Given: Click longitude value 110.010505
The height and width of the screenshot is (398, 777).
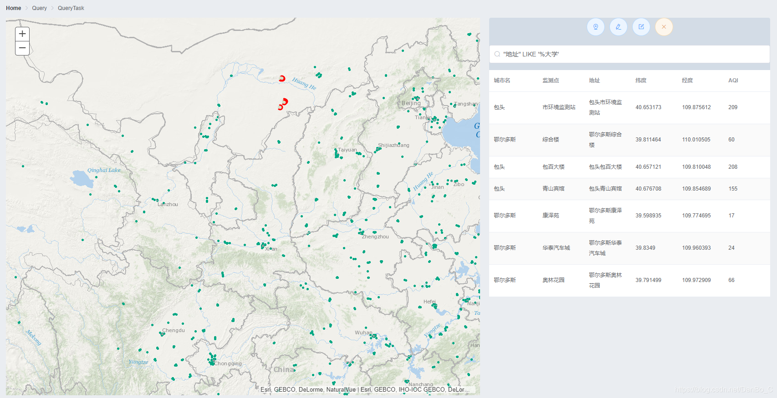Looking at the screenshot, I should point(696,140).
